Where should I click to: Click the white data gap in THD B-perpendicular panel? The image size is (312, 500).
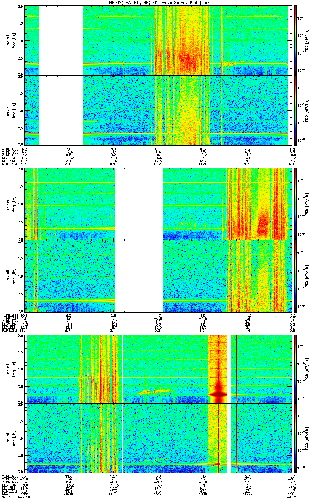139,203
